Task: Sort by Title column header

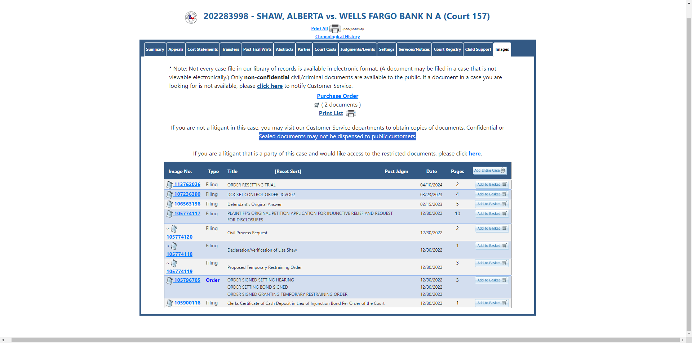Action: click(x=232, y=172)
